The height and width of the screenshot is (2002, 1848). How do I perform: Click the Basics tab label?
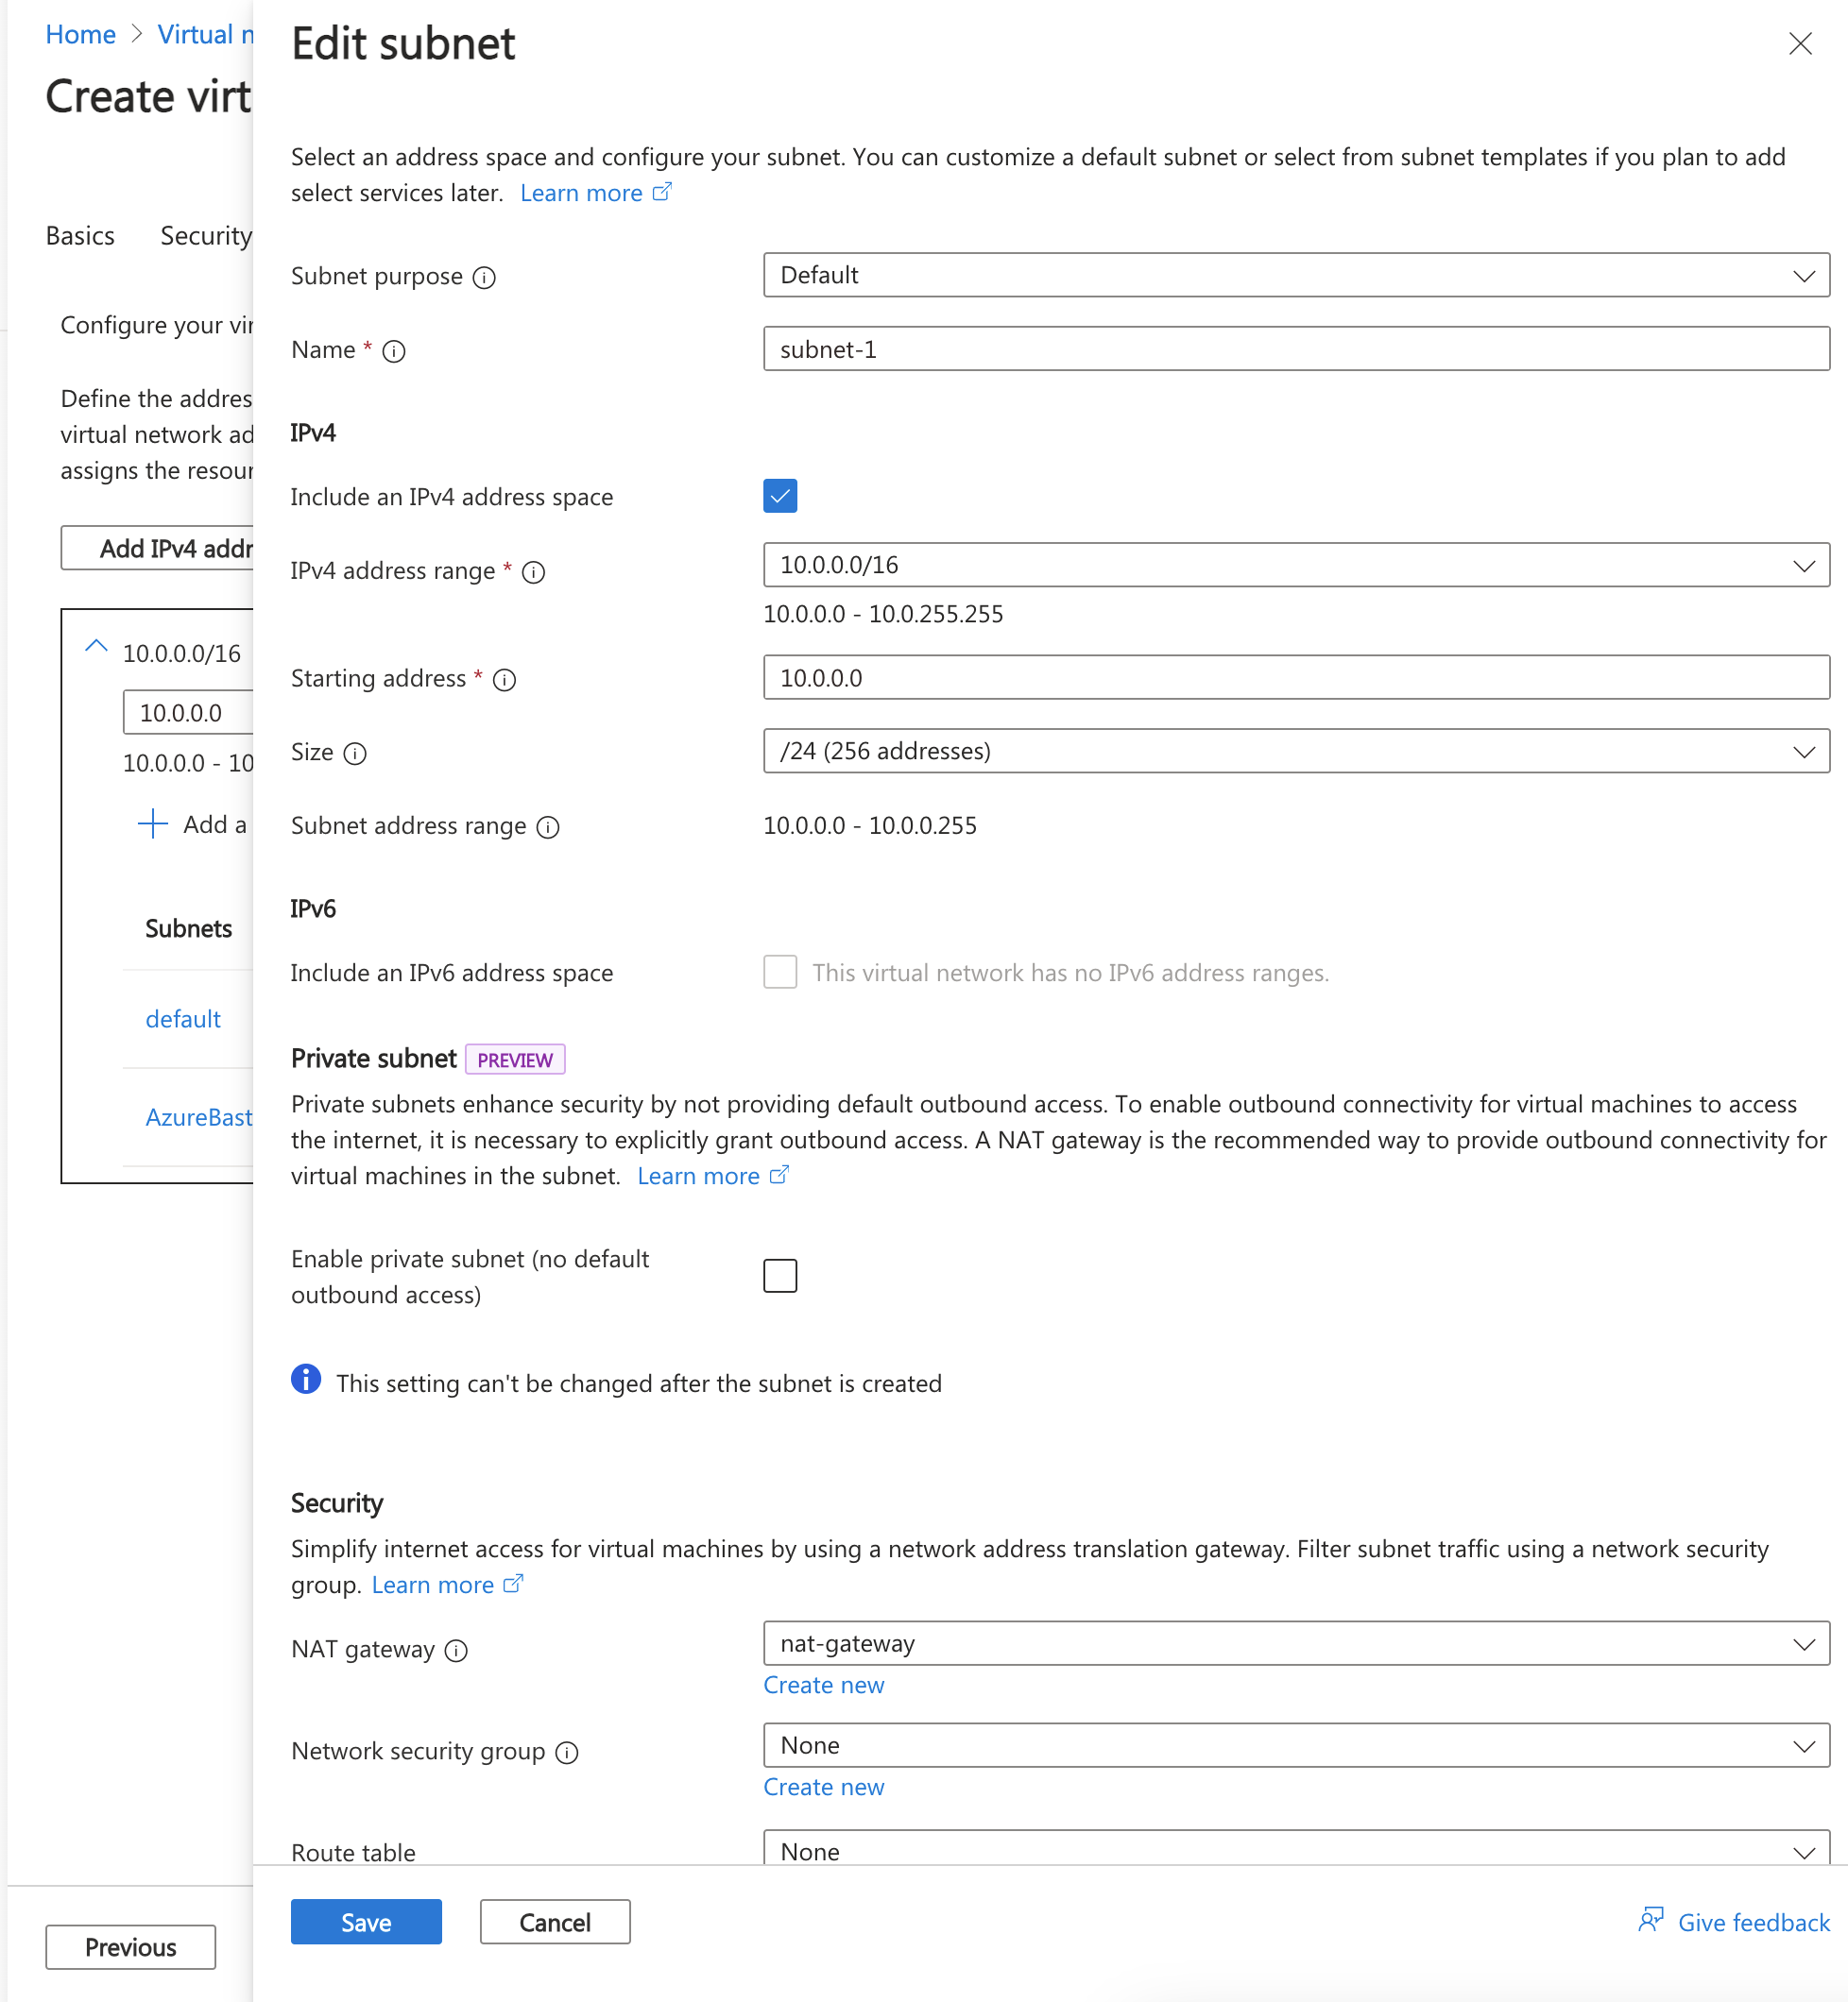(78, 235)
